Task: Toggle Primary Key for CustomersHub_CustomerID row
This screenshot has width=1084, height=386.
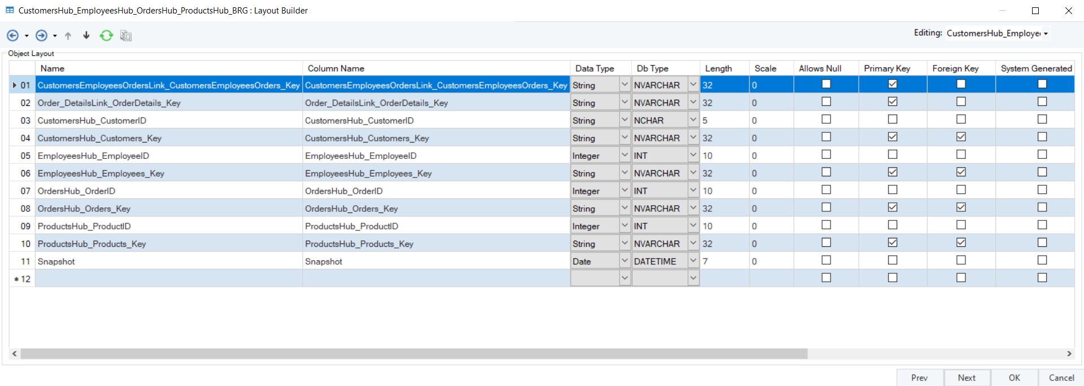Action: [x=892, y=119]
